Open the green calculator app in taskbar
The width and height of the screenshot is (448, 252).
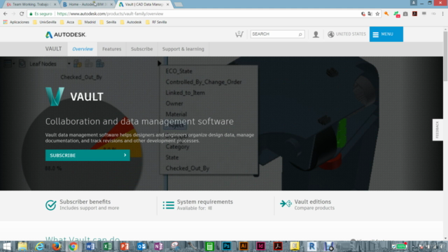pos(209,246)
